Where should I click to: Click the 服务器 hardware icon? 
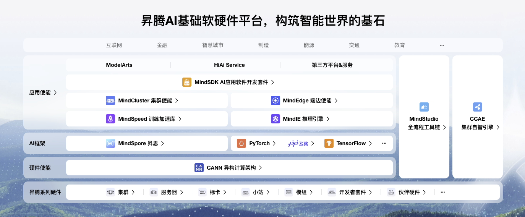coord(154,192)
